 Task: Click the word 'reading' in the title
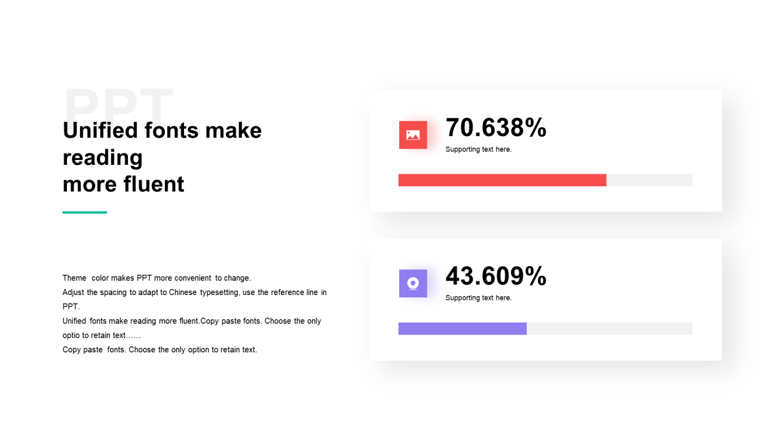tap(102, 157)
